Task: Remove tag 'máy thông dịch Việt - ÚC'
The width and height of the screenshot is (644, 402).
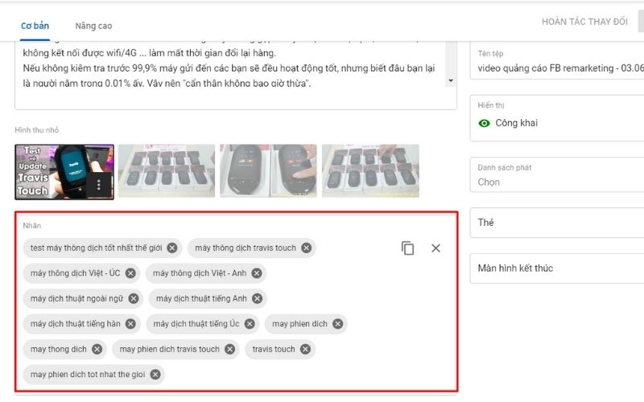Action: (x=130, y=273)
